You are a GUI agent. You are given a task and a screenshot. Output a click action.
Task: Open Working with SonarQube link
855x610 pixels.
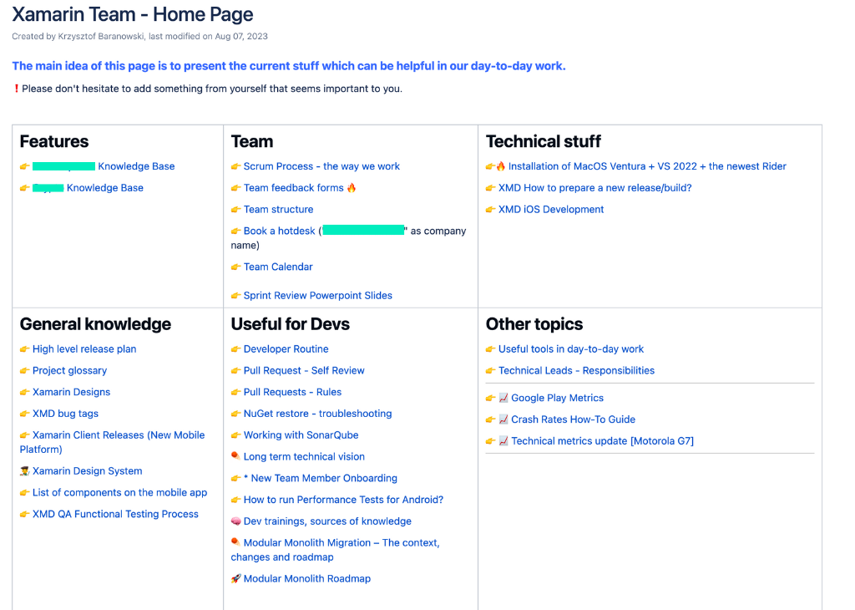301,435
